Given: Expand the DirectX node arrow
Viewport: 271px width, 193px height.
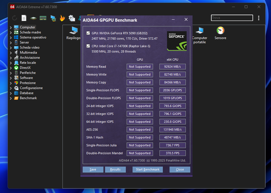Looking at the screenshot, I should tap(11, 68).
